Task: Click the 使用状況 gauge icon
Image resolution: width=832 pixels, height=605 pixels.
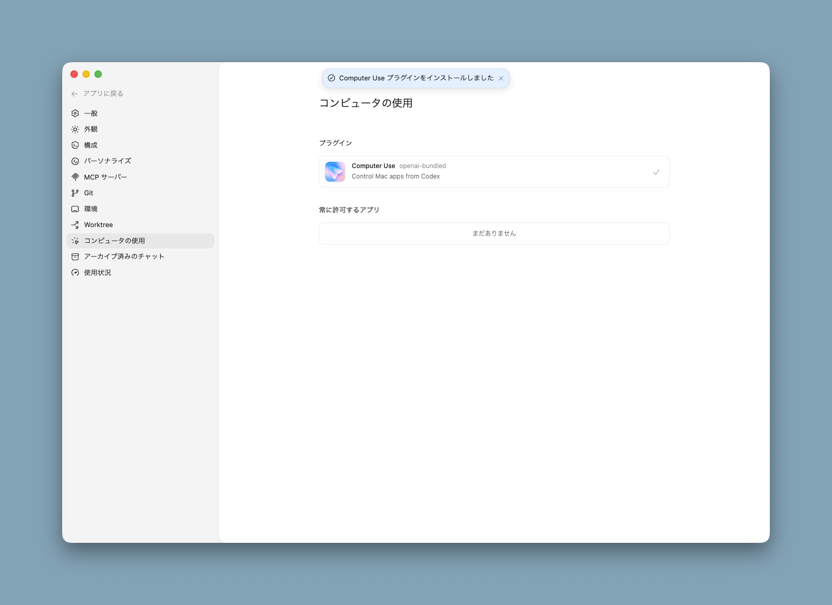Action: click(x=75, y=272)
